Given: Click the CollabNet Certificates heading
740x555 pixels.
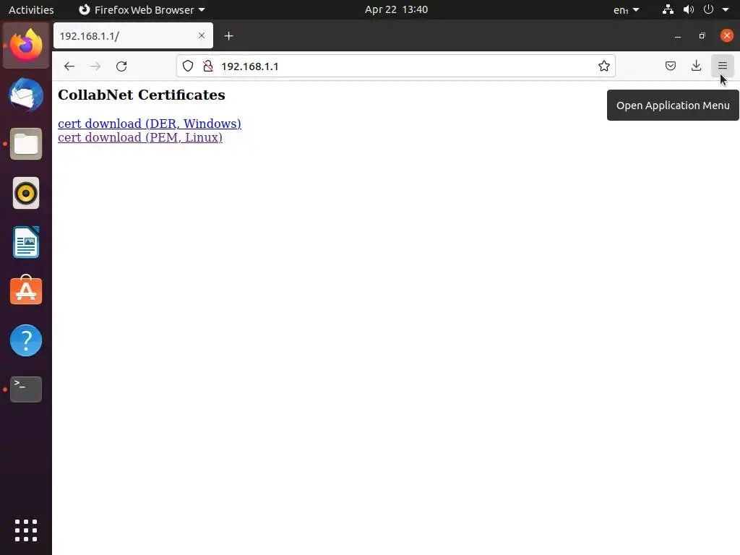Looking at the screenshot, I should 141,95.
